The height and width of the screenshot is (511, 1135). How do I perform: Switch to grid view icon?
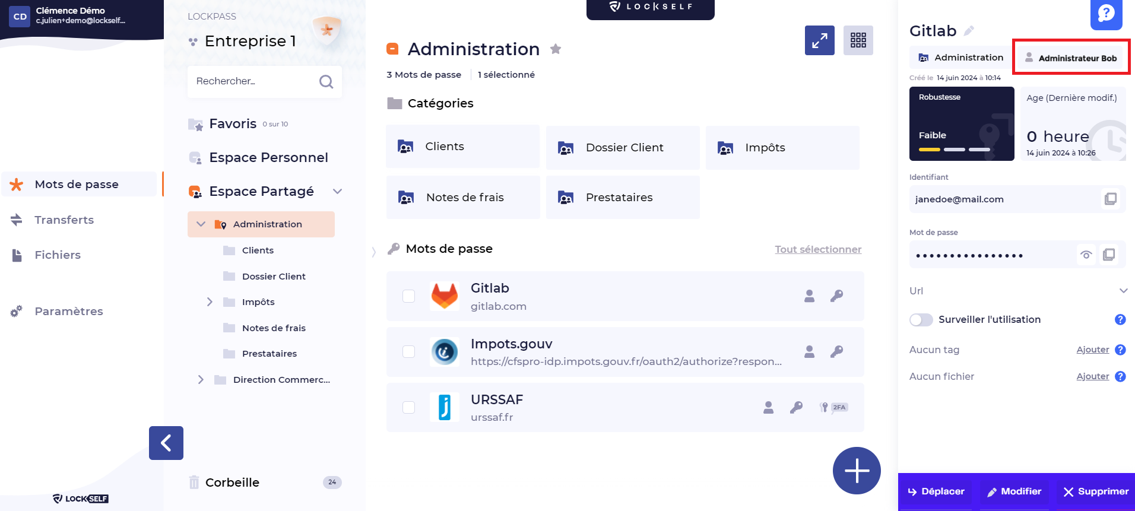pyautogui.click(x=858, y=40)
